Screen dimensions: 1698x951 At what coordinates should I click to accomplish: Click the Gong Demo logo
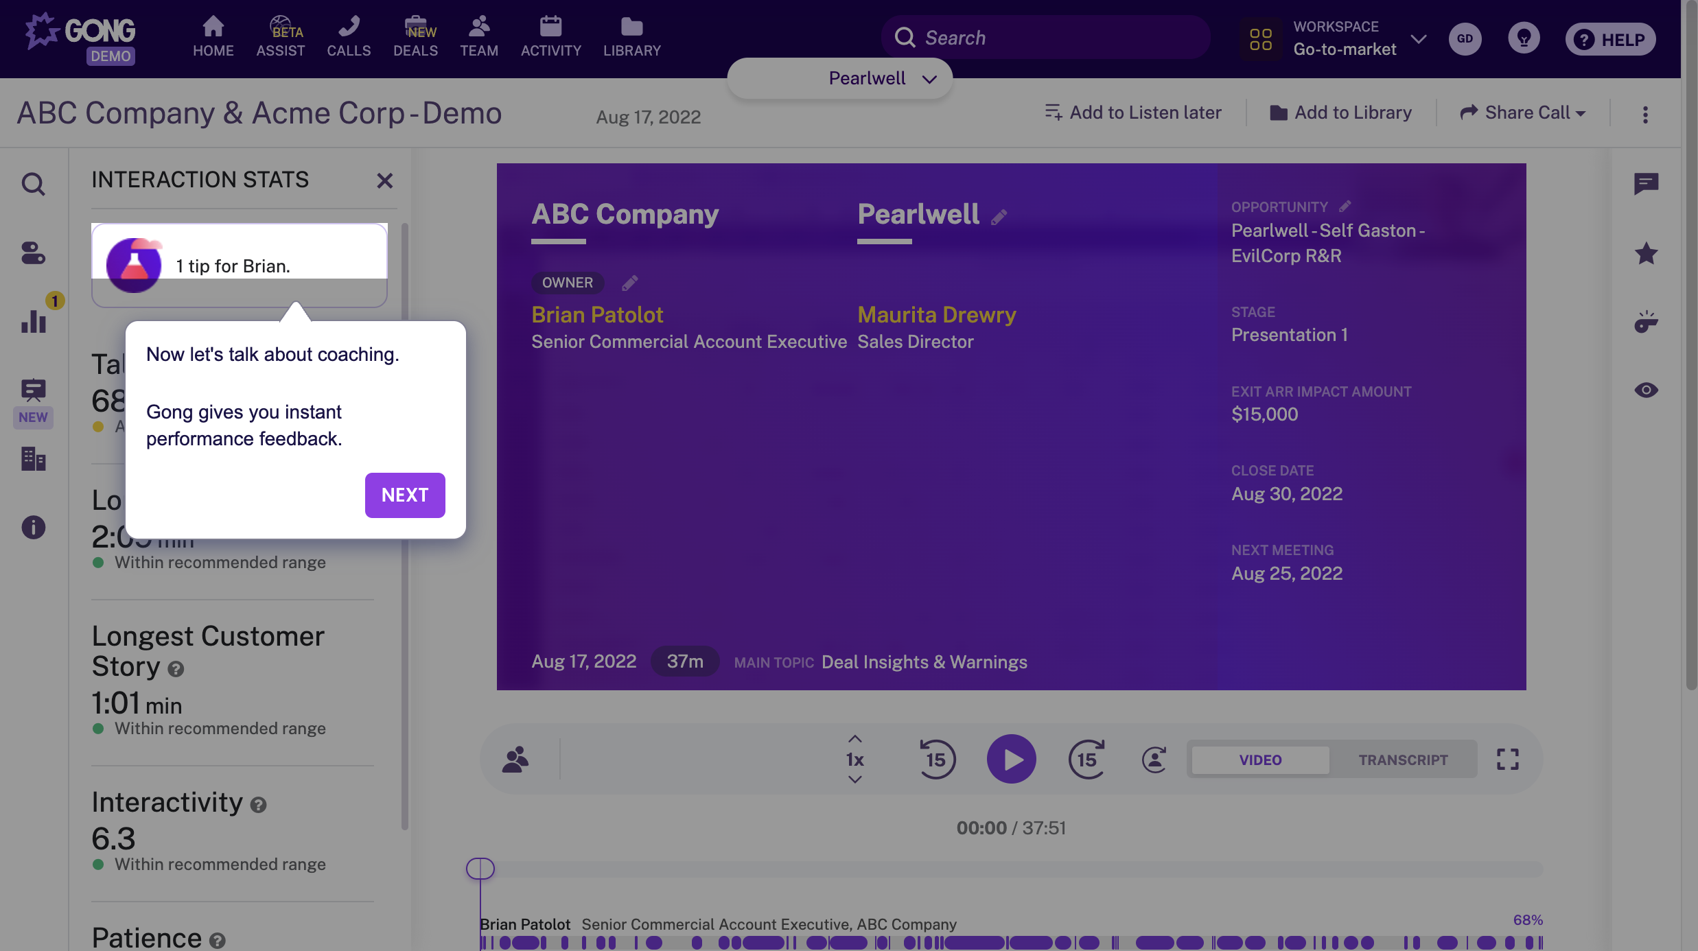point(80,38)
